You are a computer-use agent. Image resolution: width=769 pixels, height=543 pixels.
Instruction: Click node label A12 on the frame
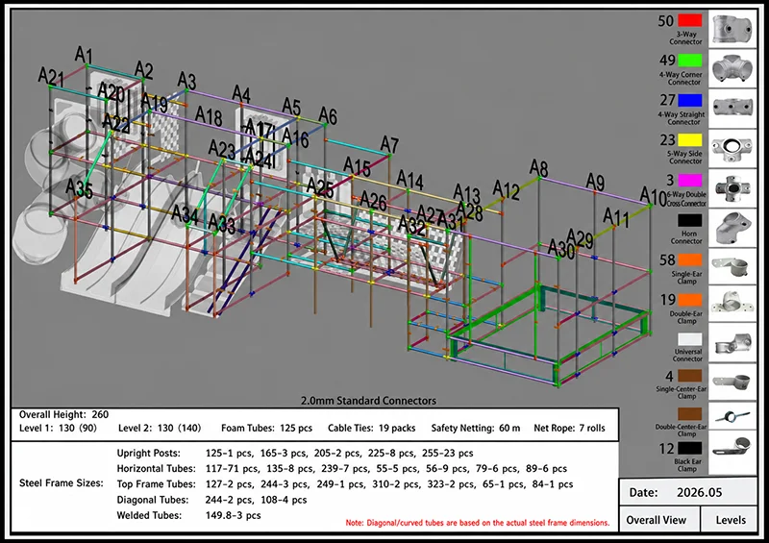(507, 190)
